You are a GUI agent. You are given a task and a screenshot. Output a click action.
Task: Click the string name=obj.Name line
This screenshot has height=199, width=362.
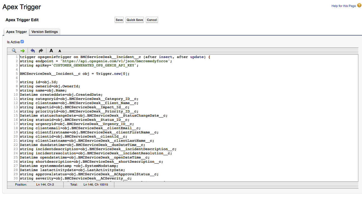point(43,90)
